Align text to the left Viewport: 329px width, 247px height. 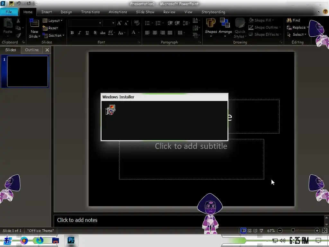point(147,32)
